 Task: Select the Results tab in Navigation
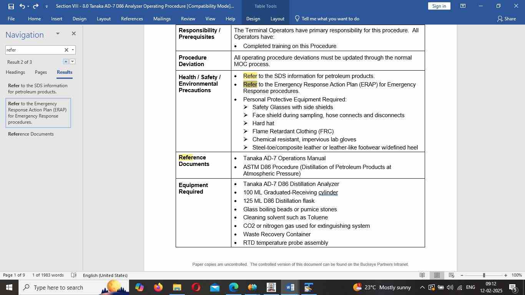[x=65, y=72]
